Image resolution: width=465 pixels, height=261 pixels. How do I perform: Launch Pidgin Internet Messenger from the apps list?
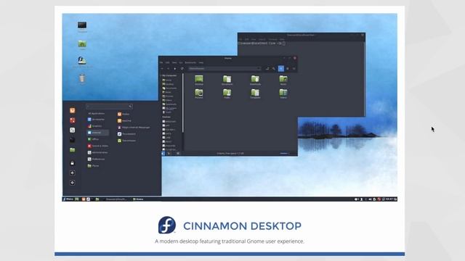click(134, 128)
